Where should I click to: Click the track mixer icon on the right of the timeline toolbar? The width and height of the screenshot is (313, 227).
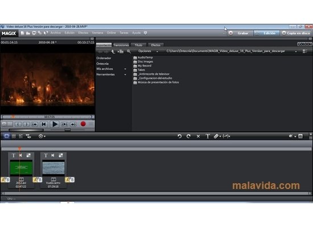click(x=300, y=136)
